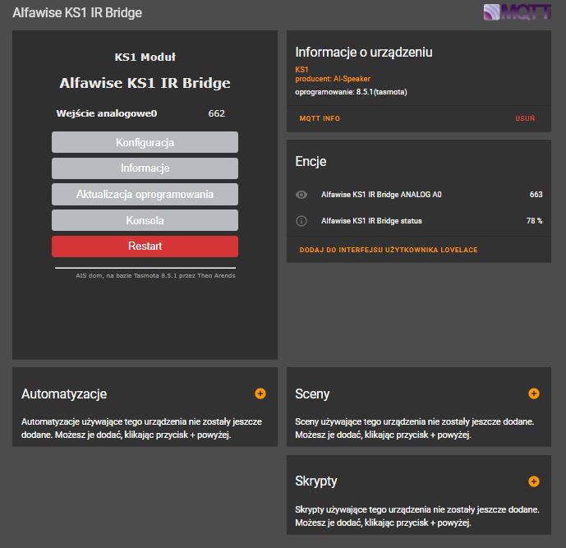This screenshot has height=548, width=566.
Task: Open MQTT INFO
Action: (x=320, y=118)
